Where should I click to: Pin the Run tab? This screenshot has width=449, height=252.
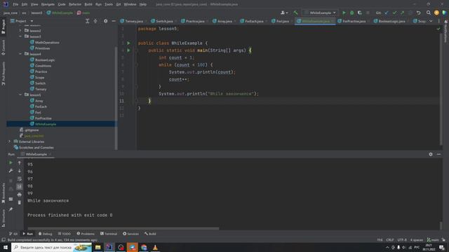tap(11, 209)
